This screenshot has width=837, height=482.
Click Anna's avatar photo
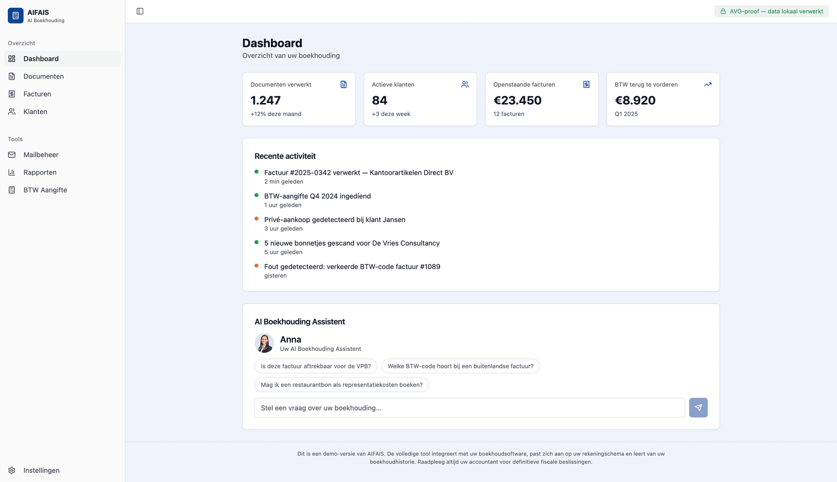265,343
